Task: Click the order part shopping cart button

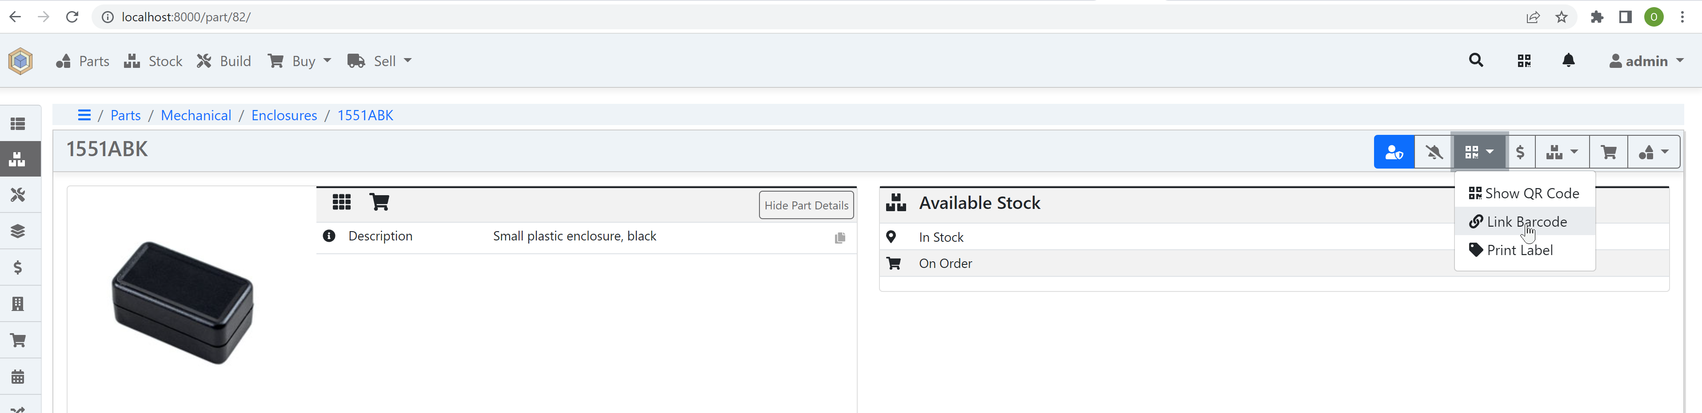Action: pos(1608,153)
